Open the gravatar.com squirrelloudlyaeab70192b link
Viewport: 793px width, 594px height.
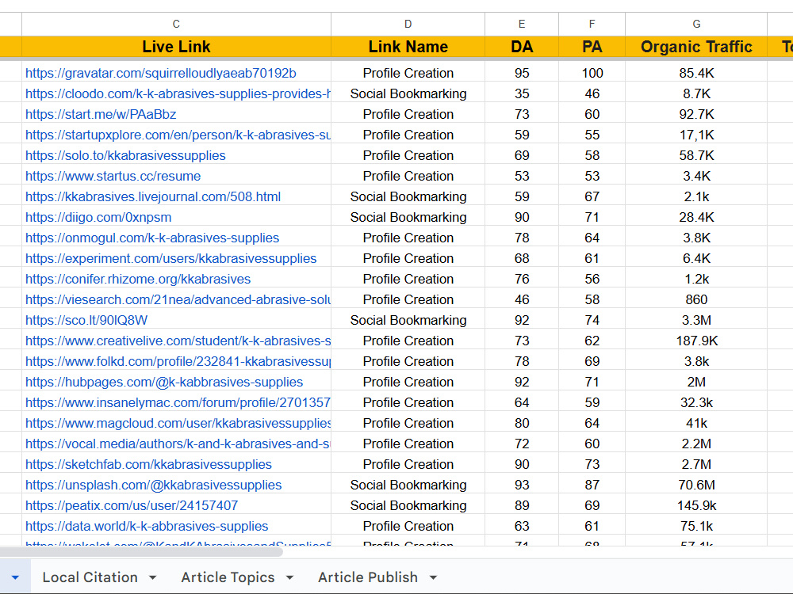[161, 73]
